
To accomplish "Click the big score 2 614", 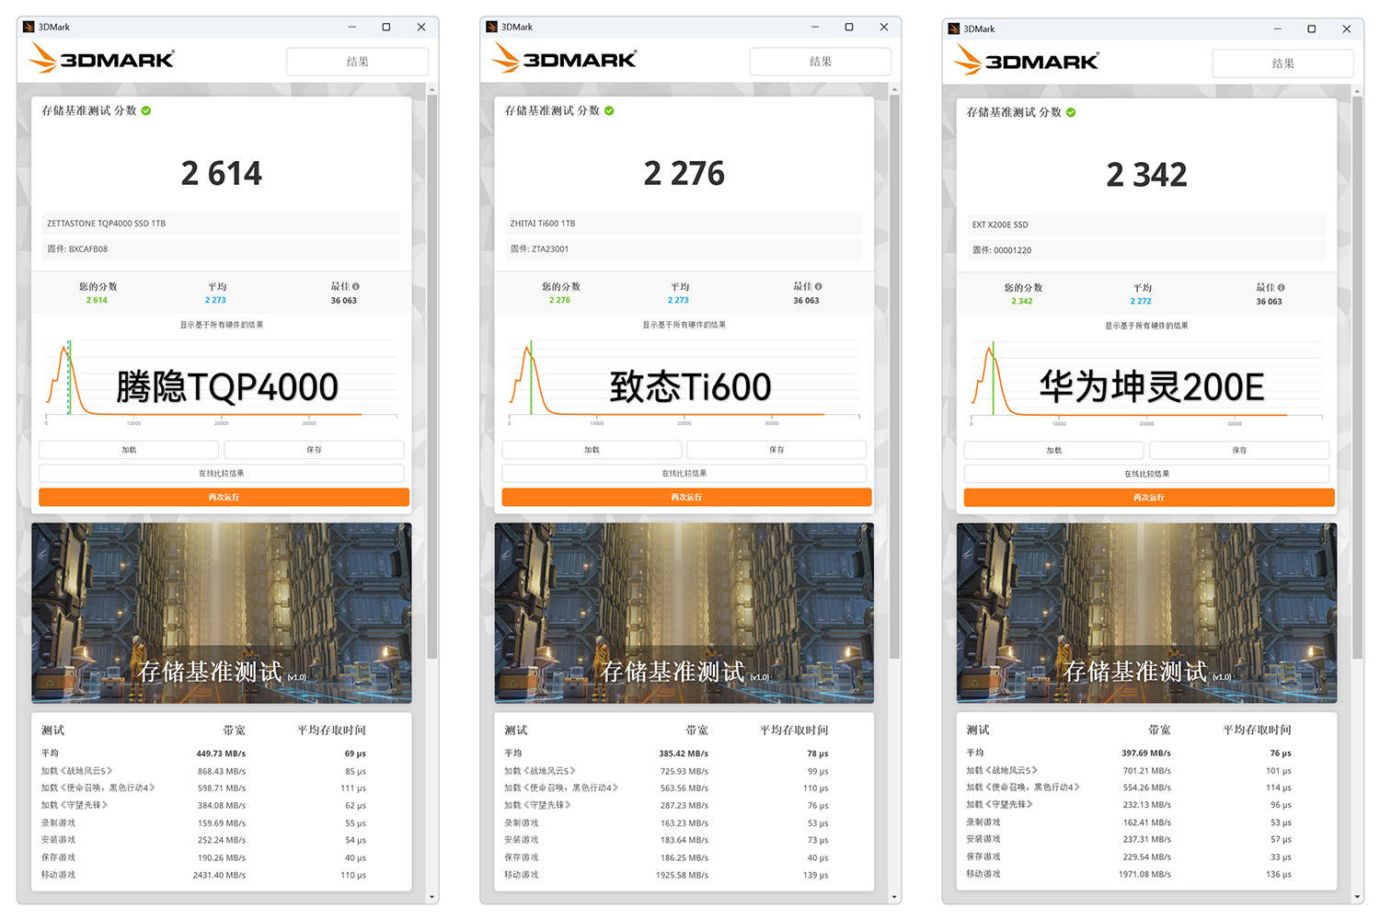I will click(222, 173).
